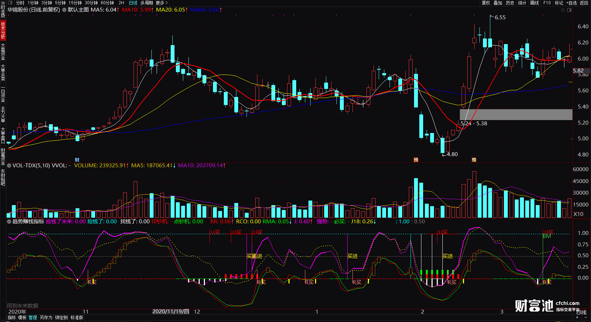Click the 标记 mark button
Image resolution: width=591 pixels, height=322 pixels.
click(559, 3)
